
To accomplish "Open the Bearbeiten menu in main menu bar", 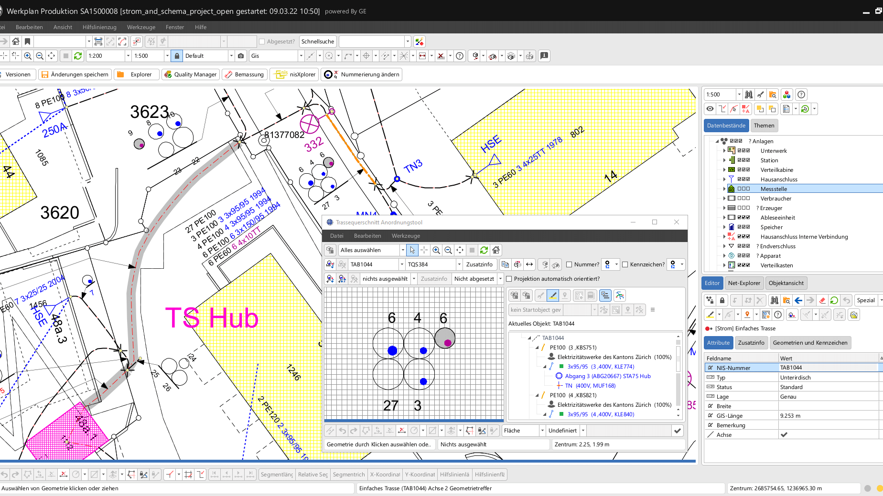I will point(29,27).
